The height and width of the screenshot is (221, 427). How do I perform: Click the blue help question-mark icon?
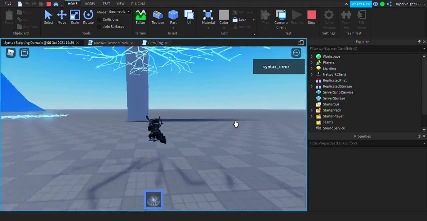coord(376,4)
